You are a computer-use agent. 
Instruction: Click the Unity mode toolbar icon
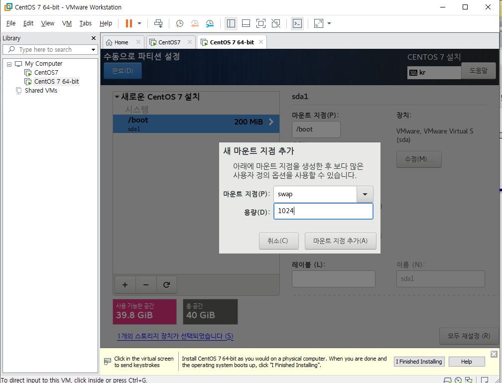point(276,23)
